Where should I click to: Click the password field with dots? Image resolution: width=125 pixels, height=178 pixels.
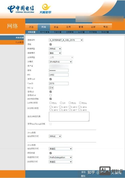point(59,70)
